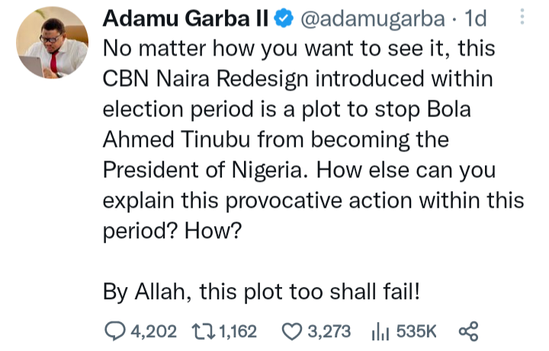Click the reply speech bubble icon

pos(116,331)
